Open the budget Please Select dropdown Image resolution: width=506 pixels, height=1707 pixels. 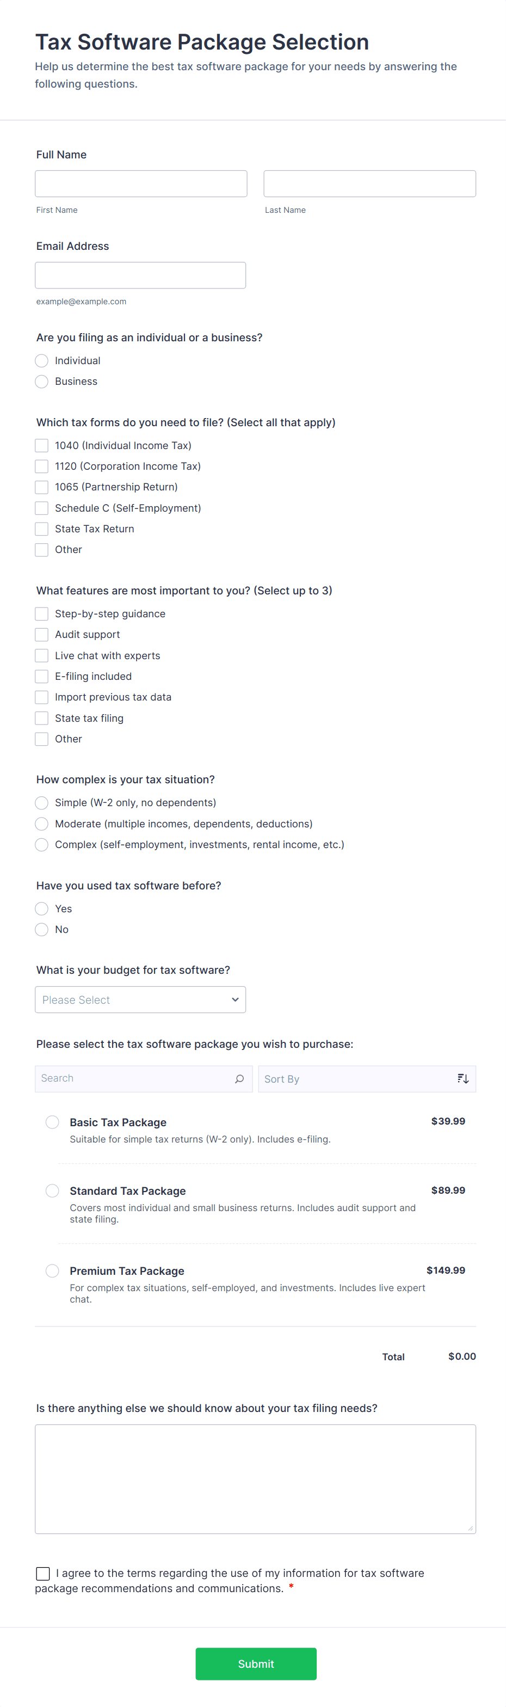tap(140, 1000)
